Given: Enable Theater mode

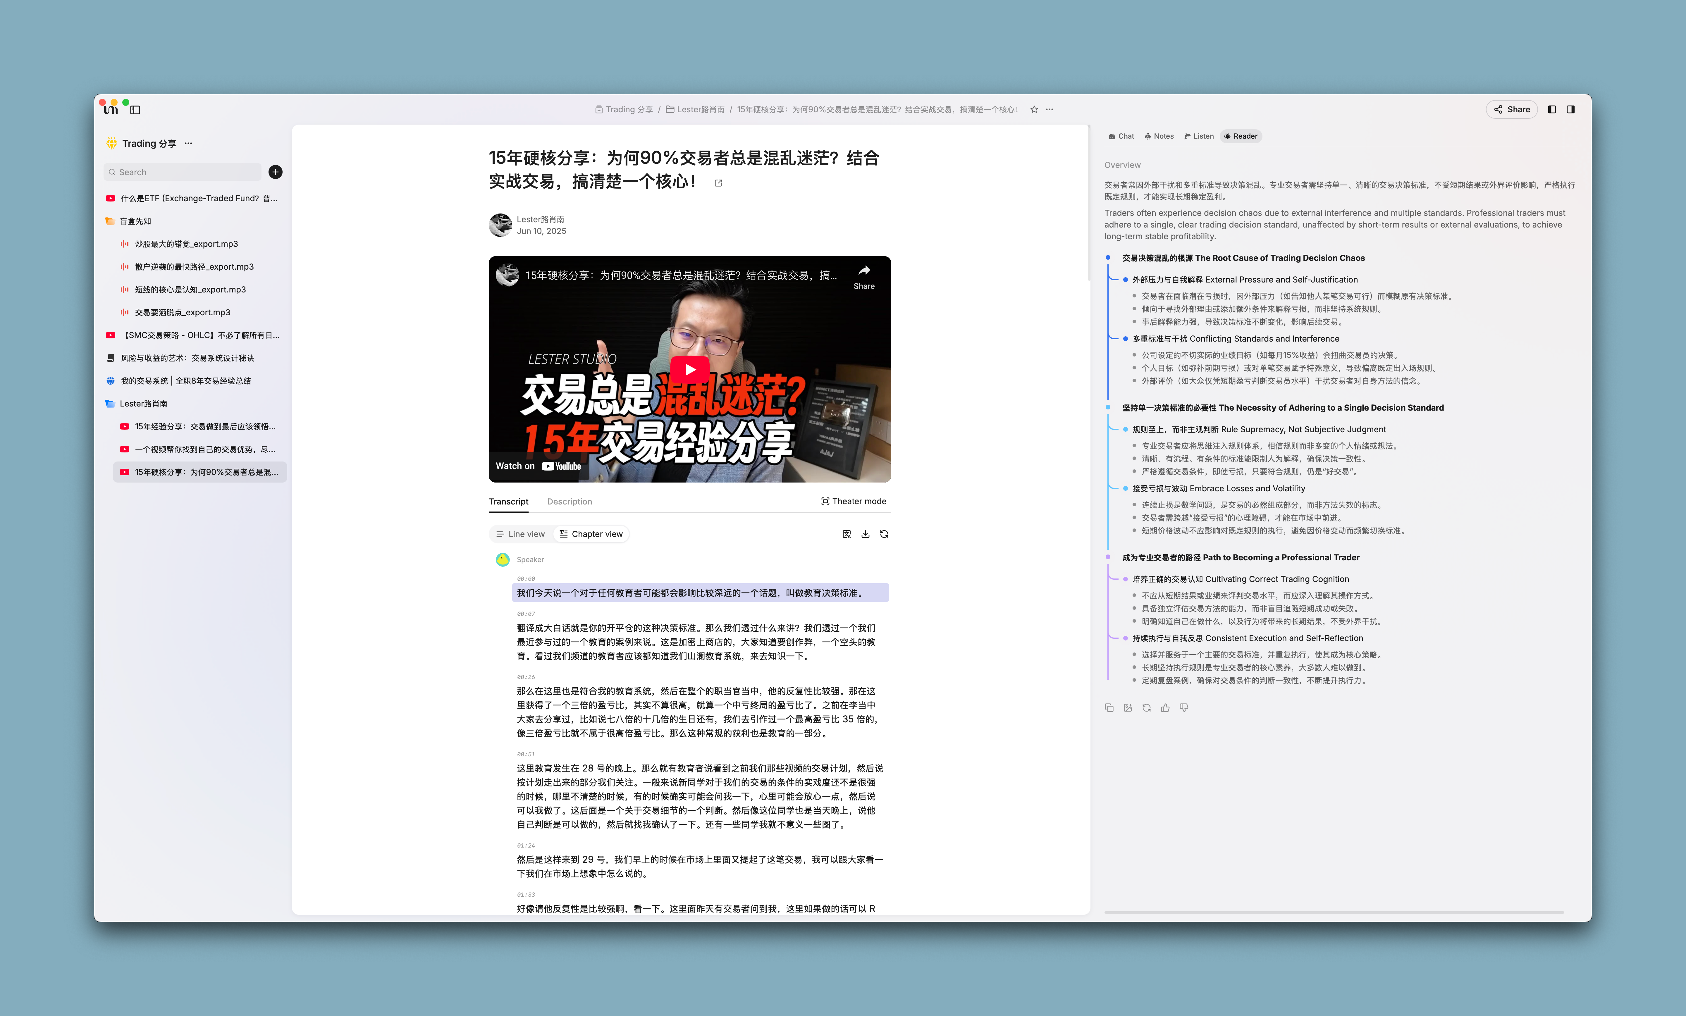Looking at the screenshot, I should click(x=853, y=502).
